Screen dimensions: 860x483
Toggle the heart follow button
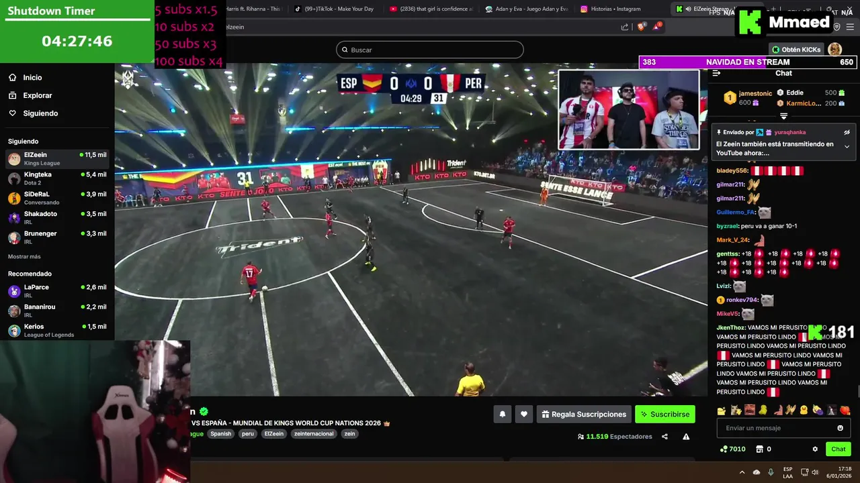coord(524,415)
